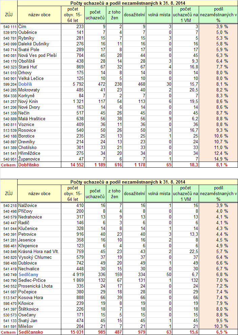This screenshot has height=335, width=238.
Task: Select the Korkyně name cell
Action: 39,96
